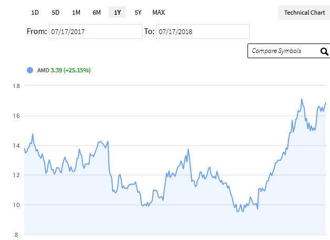Click the To date field
Image resolution: width=330 pixels, height=240 pixels.
[x=203, y=31]
